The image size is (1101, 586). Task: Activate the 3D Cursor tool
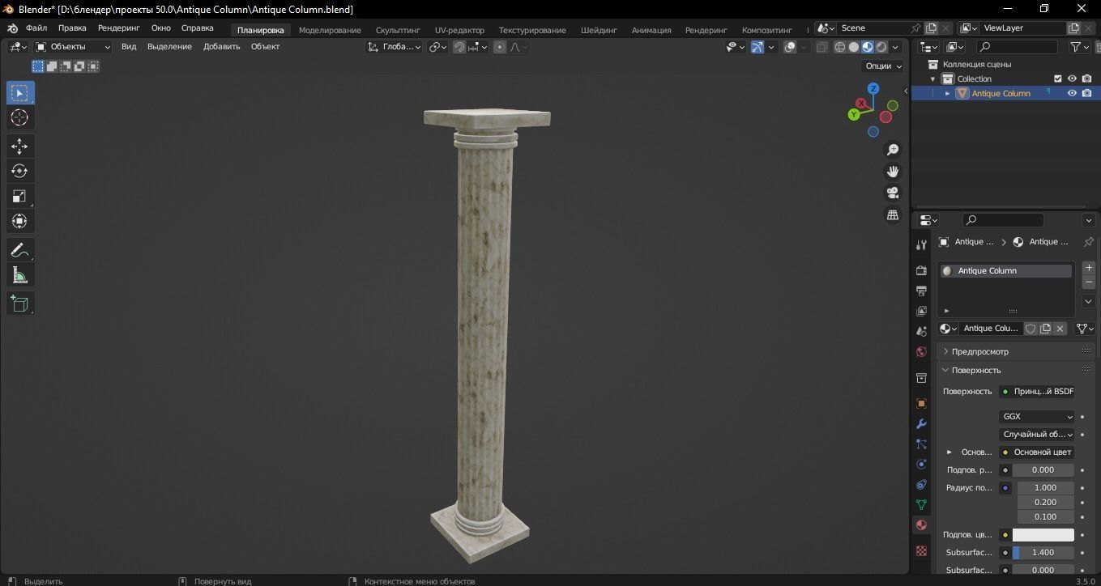[19, 117]
